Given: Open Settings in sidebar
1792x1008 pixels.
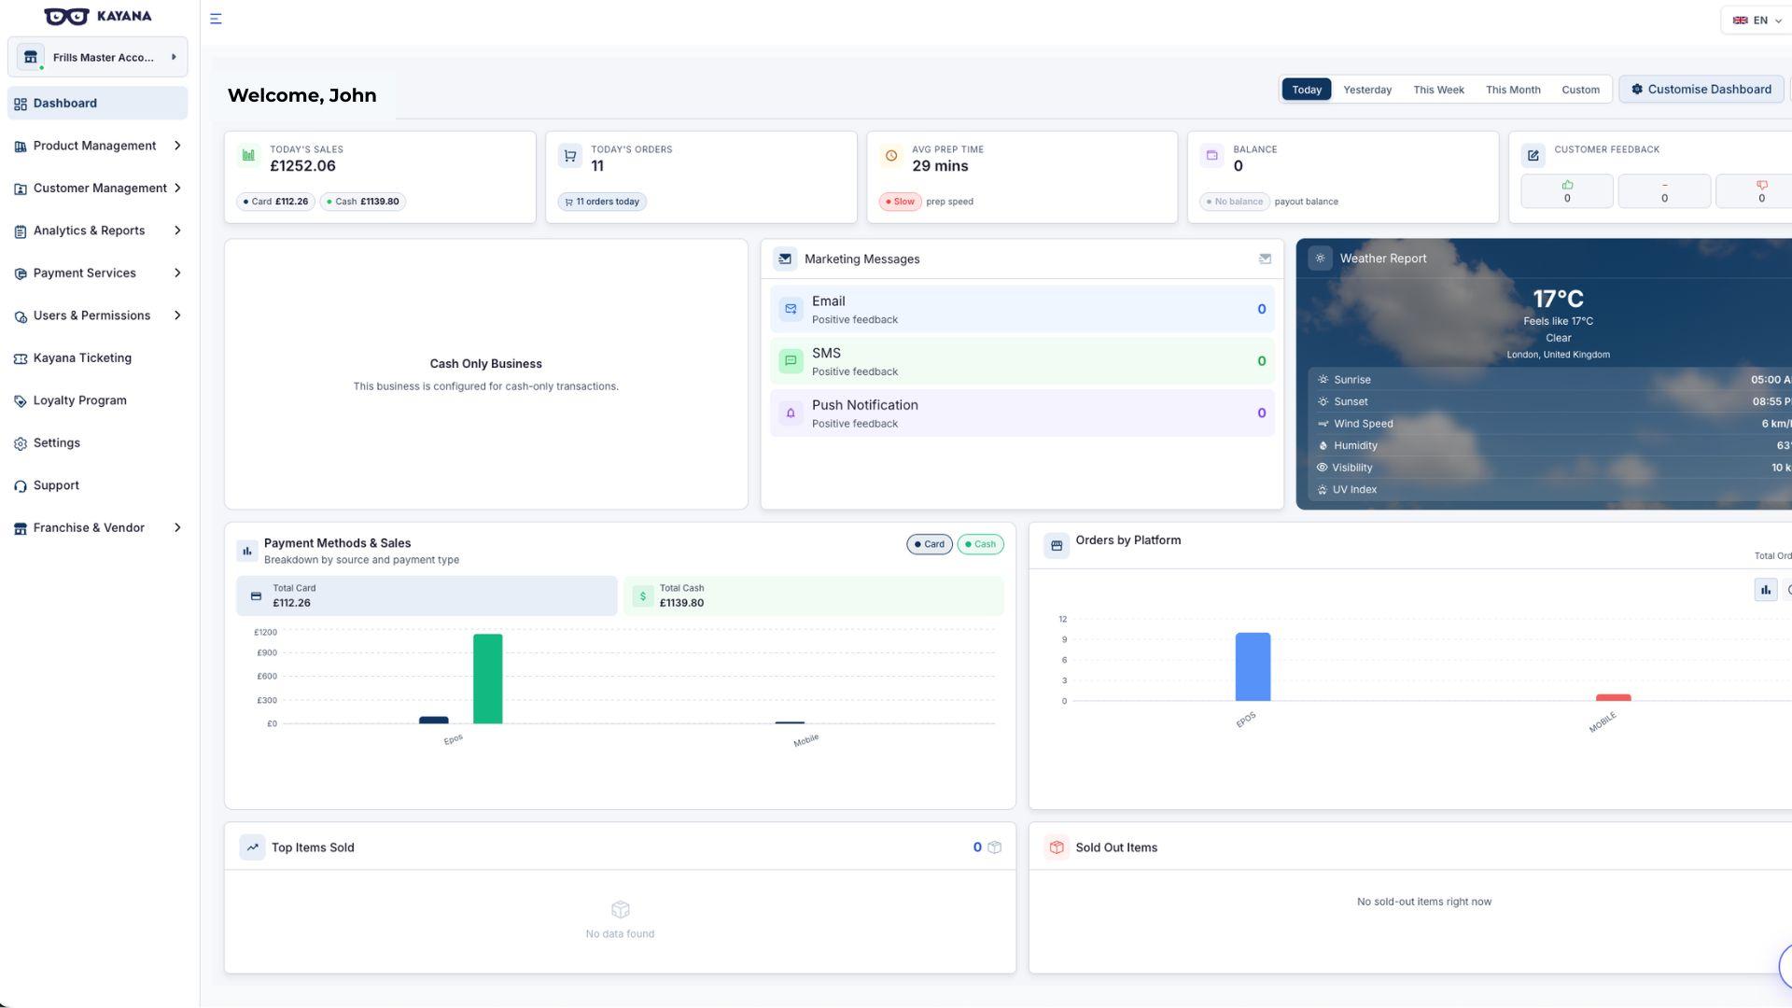Looking at the screenshot, I should 97,443.
